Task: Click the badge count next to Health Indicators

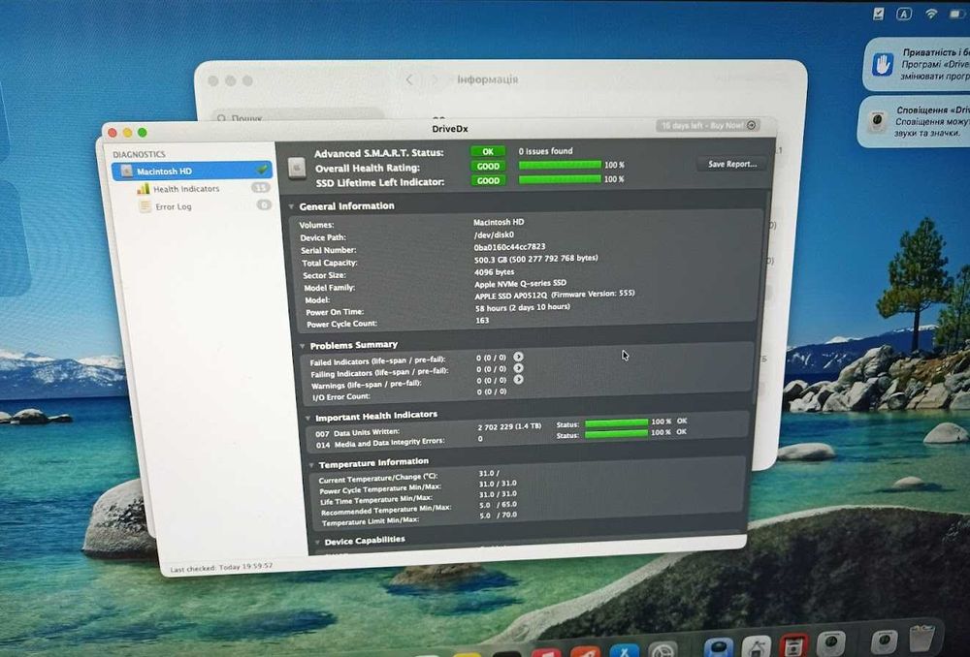Action: (x=261, y=187)
